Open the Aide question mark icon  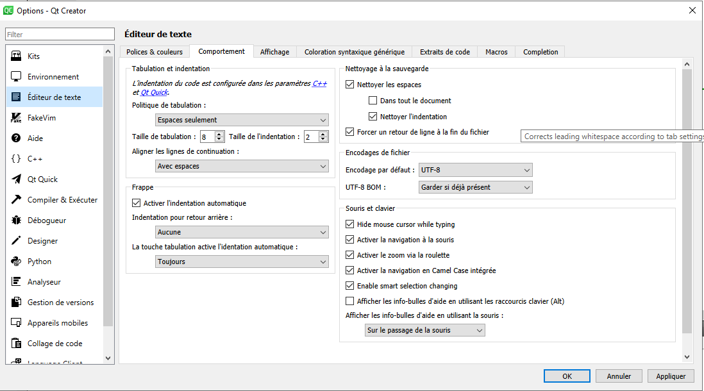(x=16, y=138)
